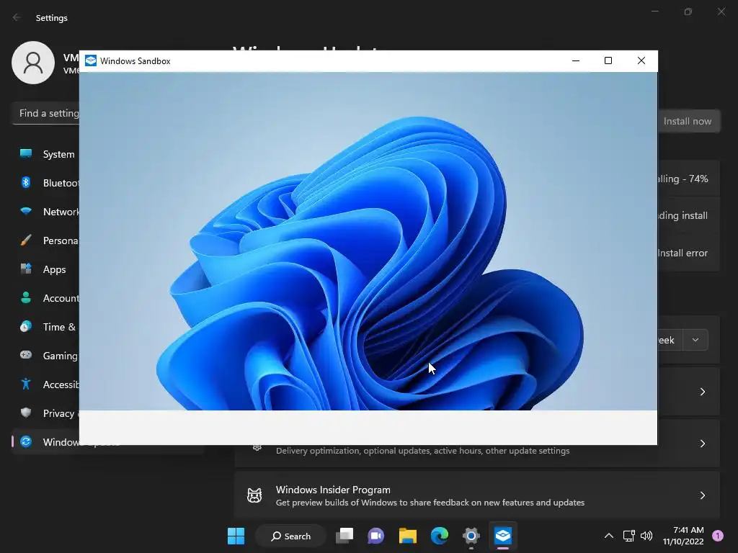Open the Start menu

click(236, 536)
